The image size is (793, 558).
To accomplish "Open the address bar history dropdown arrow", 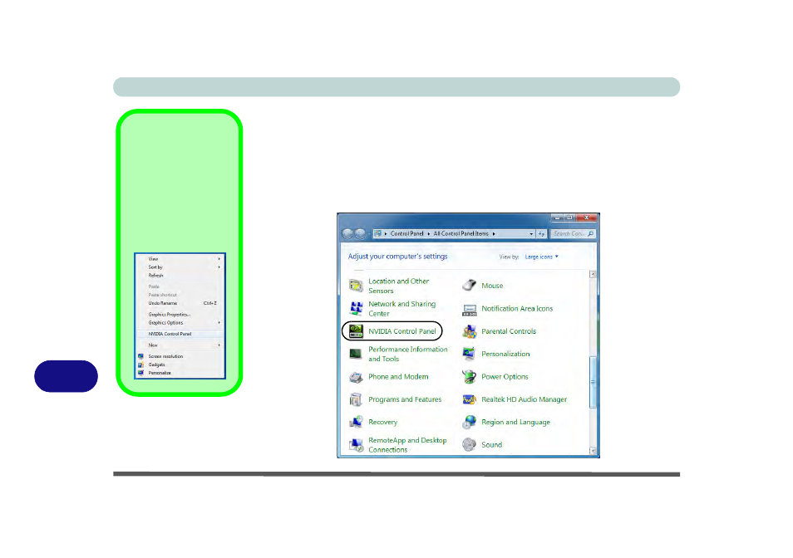I will click(531, 234).
